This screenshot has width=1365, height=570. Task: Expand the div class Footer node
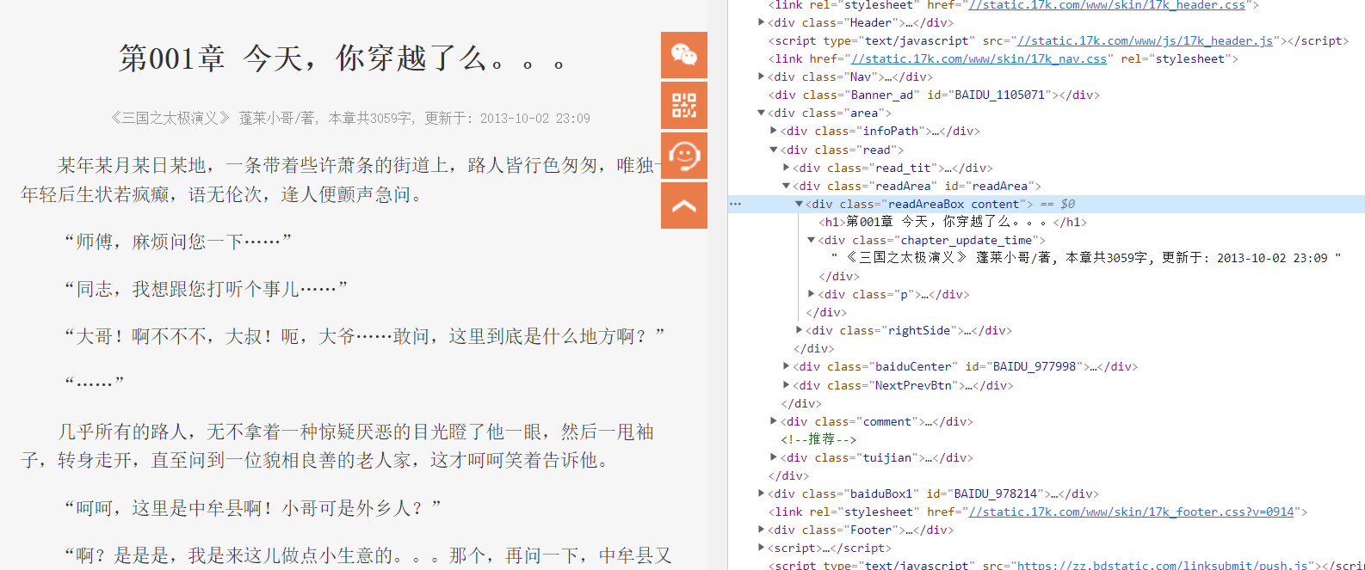pos(761,530)
